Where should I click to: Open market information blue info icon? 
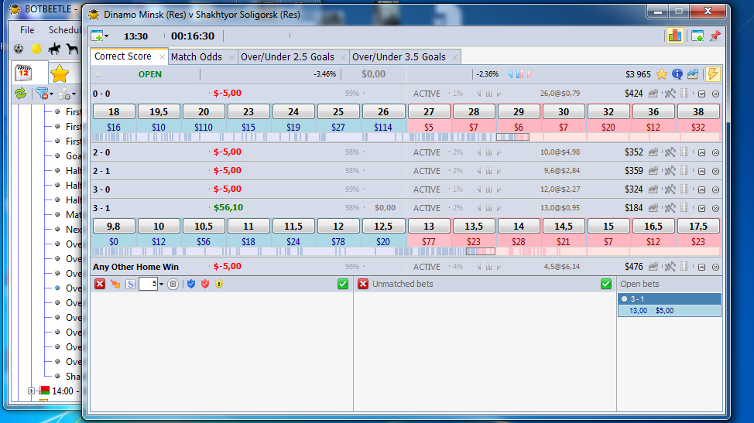[677, 74]
